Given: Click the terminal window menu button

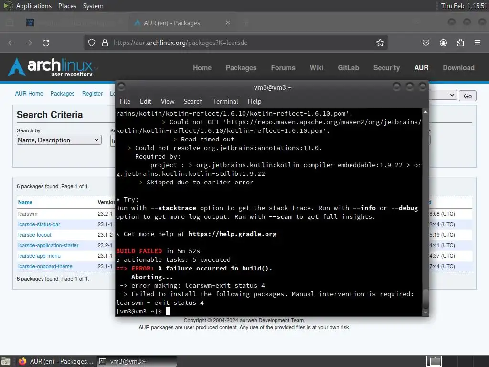Looking at the screenshot, I should pyautogui.click(x=121, y=86).
